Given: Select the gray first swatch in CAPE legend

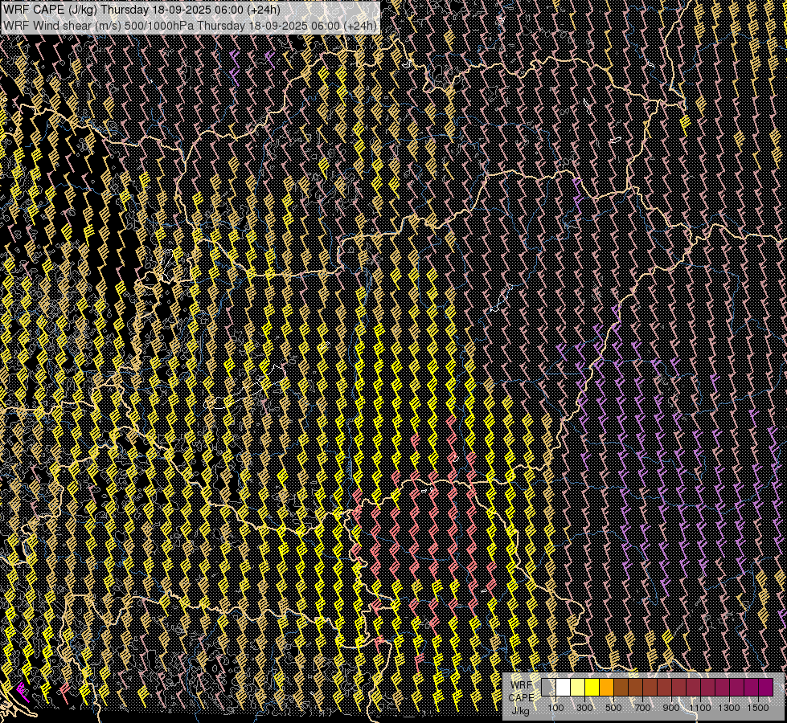Looking at the screenshot, I should [548, 687].
